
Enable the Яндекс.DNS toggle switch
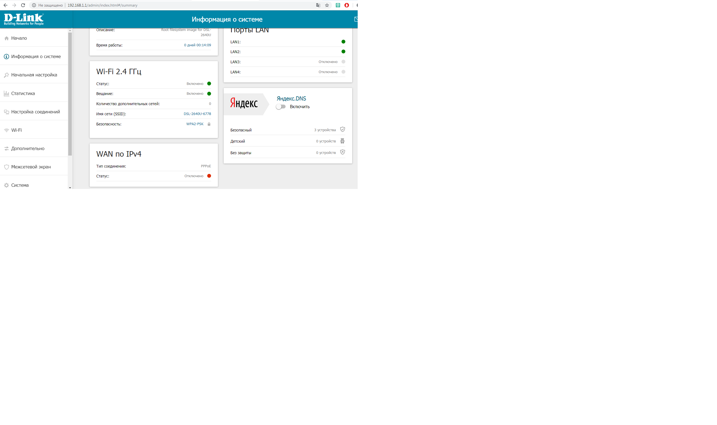tap(281, 107)
